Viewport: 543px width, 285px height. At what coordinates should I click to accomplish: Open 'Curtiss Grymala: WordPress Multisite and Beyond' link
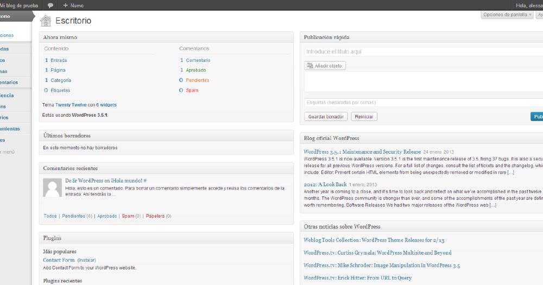coord(377,253)
